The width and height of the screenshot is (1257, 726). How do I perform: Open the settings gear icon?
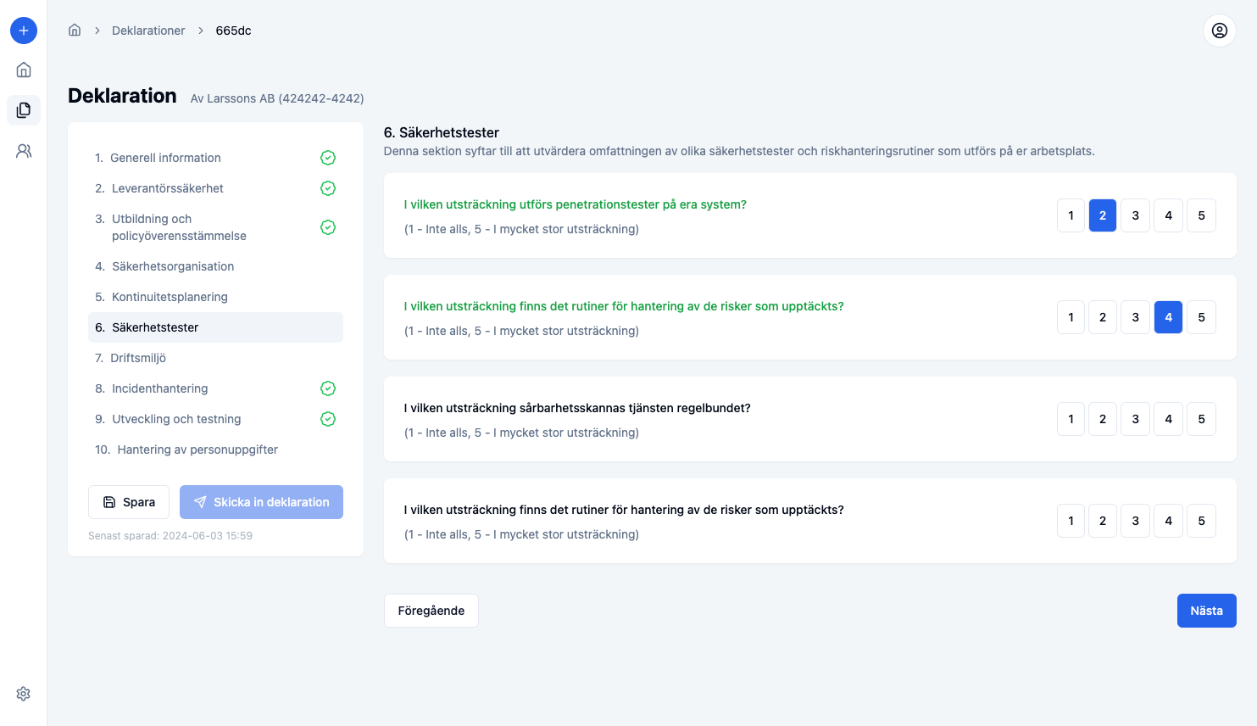click(x=24, y=694)
